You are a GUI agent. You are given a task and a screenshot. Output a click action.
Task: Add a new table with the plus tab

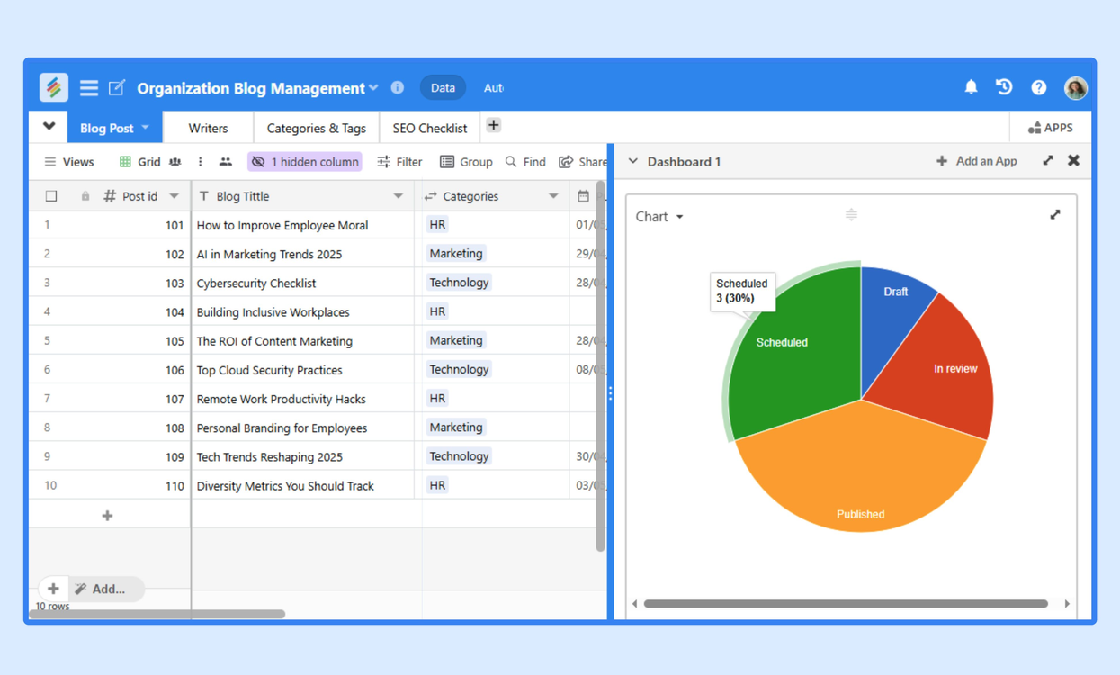click(494, 126)
